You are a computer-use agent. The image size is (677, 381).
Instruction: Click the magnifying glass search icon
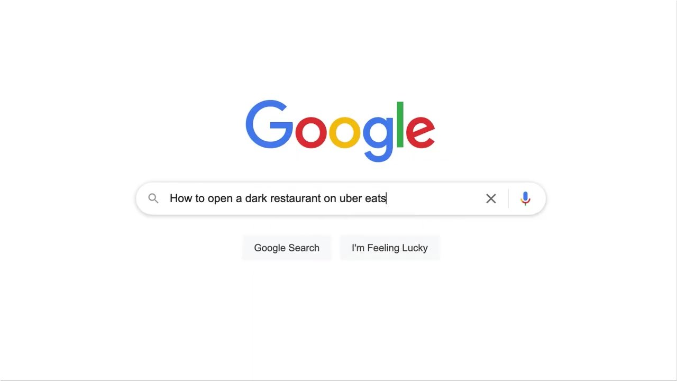tap(153, 198)
